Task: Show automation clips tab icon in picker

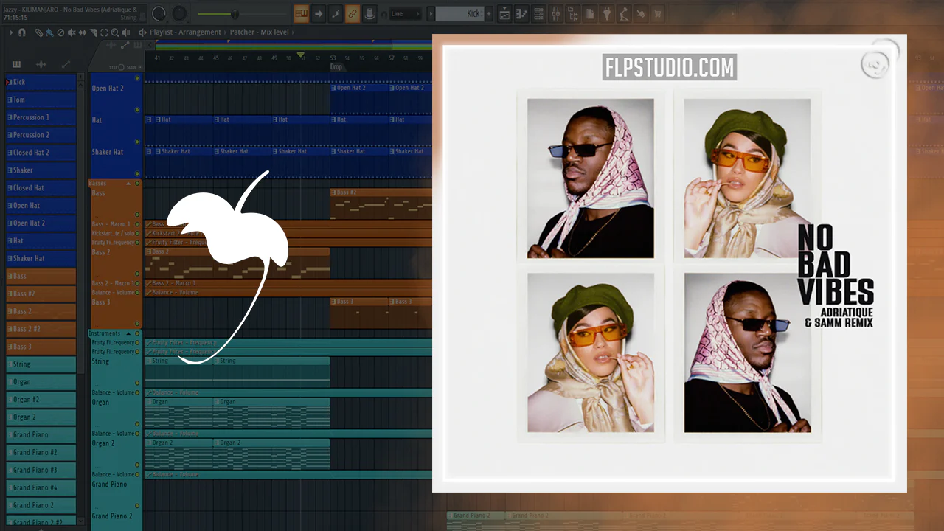Action: 66,65
